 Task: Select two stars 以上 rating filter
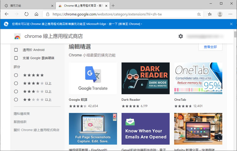[x=16, y=100]
